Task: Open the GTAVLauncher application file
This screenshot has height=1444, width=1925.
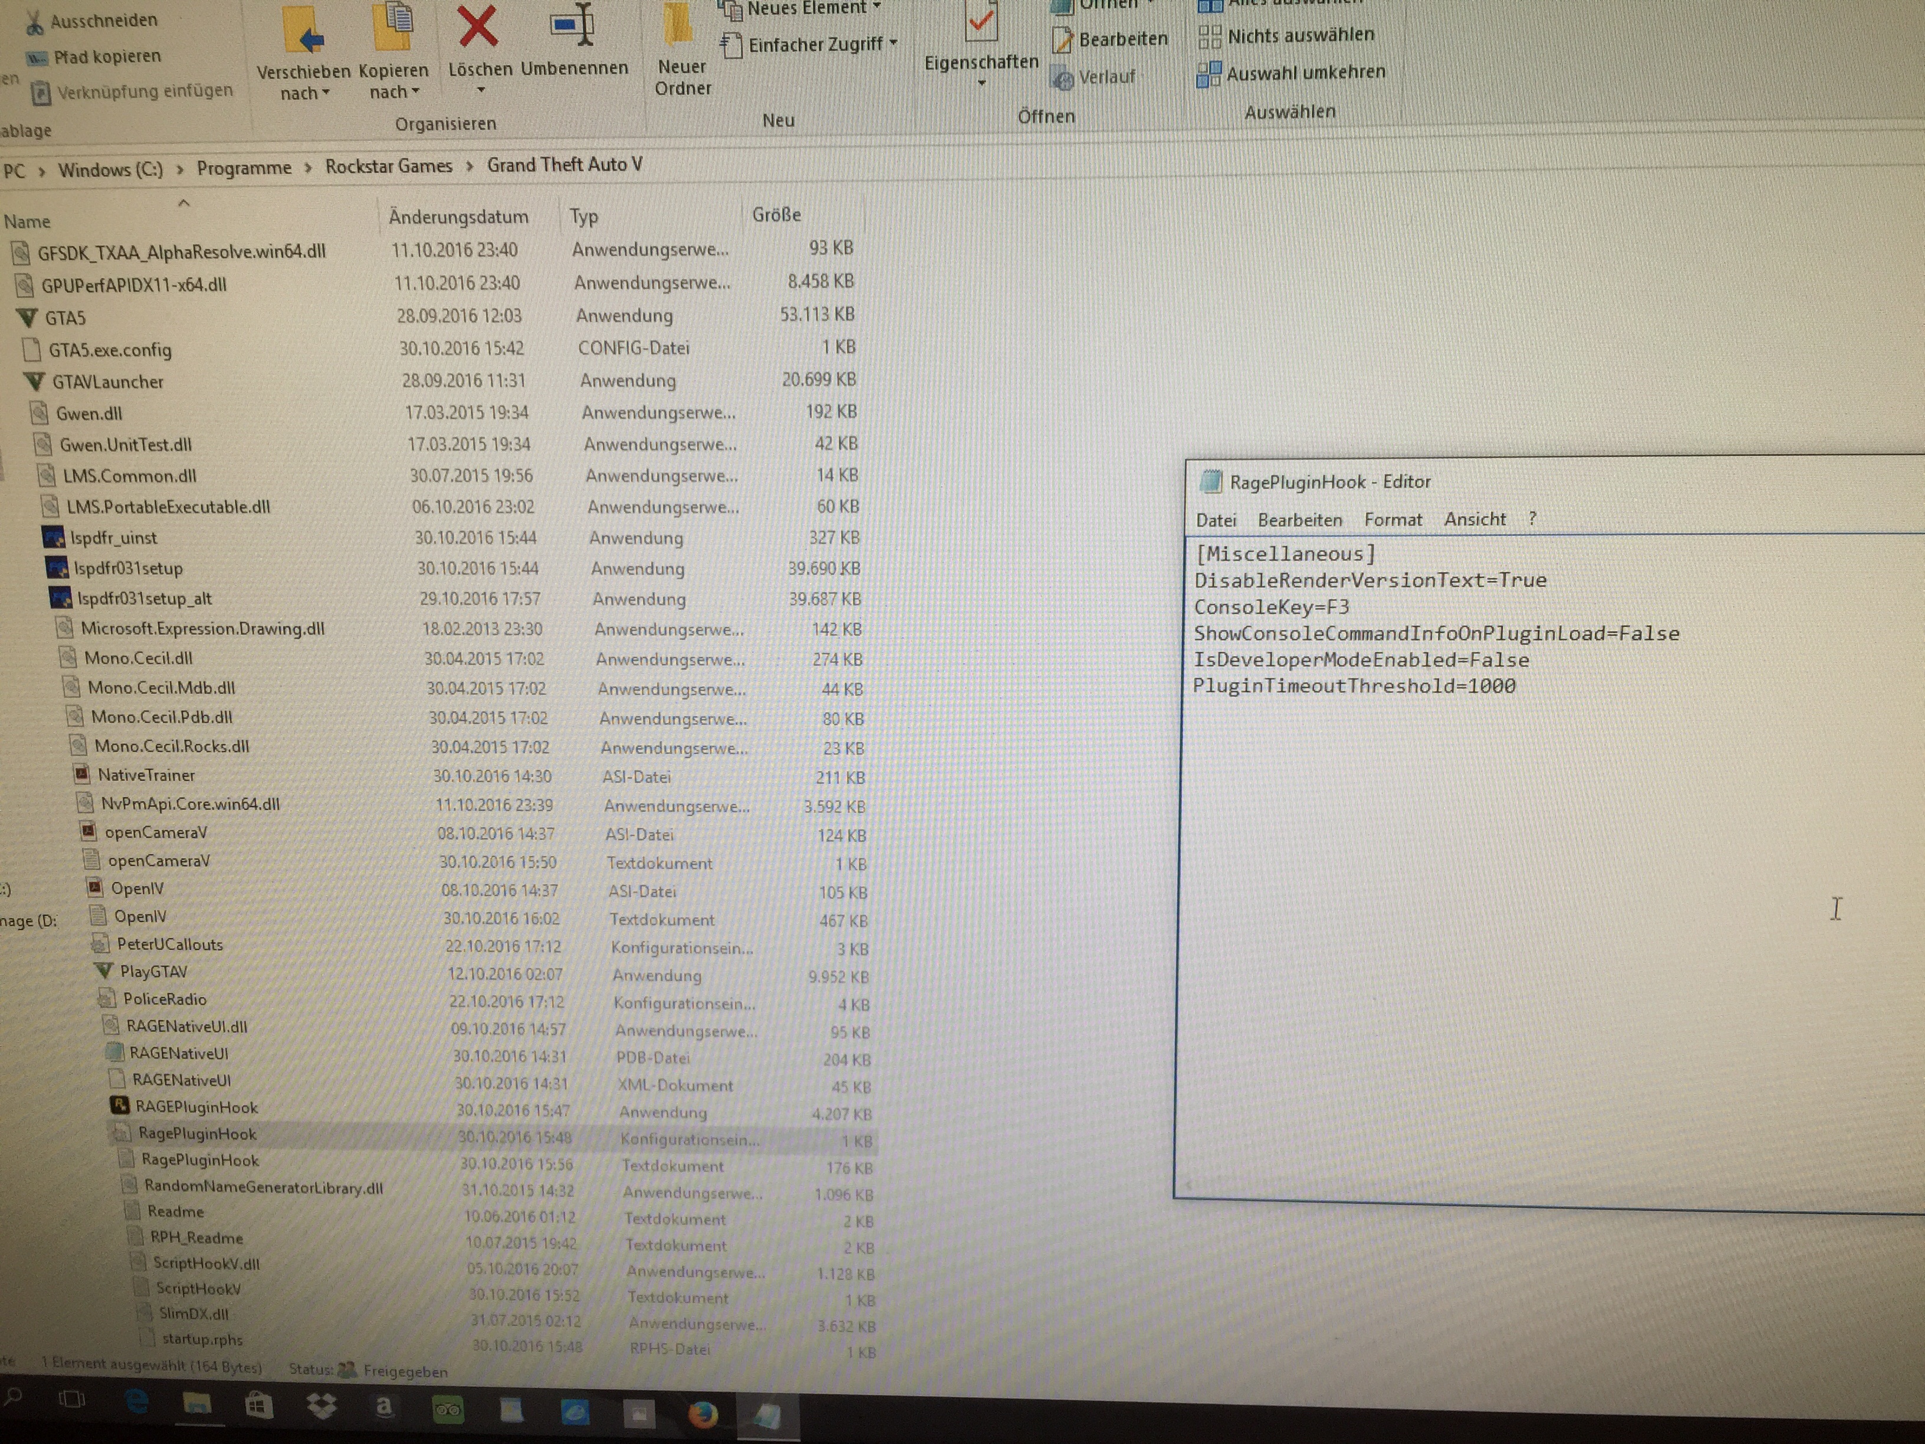Action: tap(108, 382)
